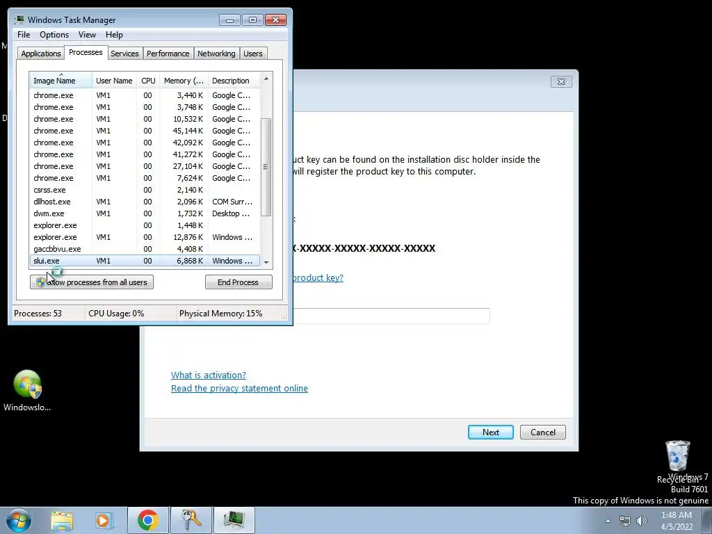
Task: Sort processes by Image Name column
Action: click(61, 81)
